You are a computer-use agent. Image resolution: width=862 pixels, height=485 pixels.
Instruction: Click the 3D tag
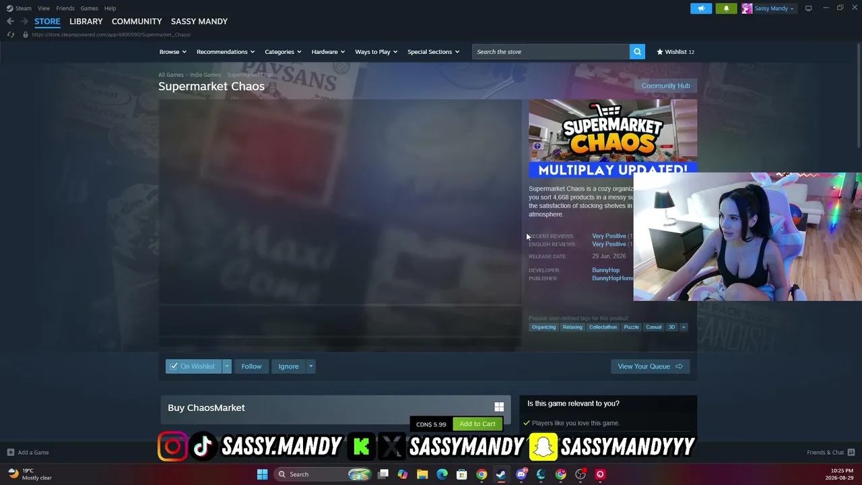click(x=671, y=327)
